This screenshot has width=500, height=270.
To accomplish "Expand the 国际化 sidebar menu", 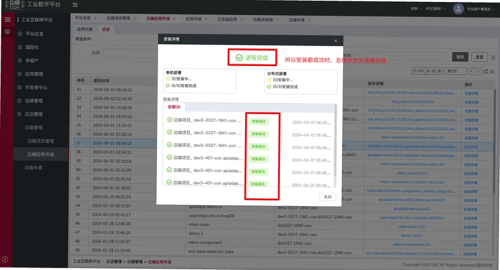I will [66, 47].
